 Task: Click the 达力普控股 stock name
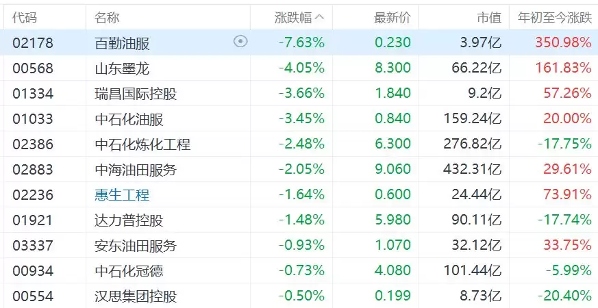click(128, 220)
